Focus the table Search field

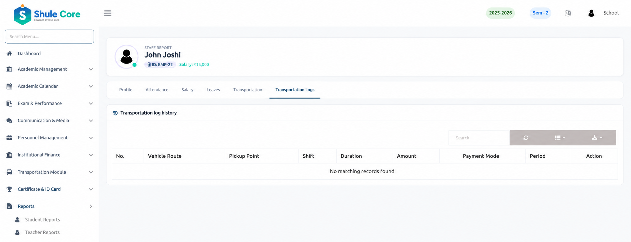click(x=479, y=138)
